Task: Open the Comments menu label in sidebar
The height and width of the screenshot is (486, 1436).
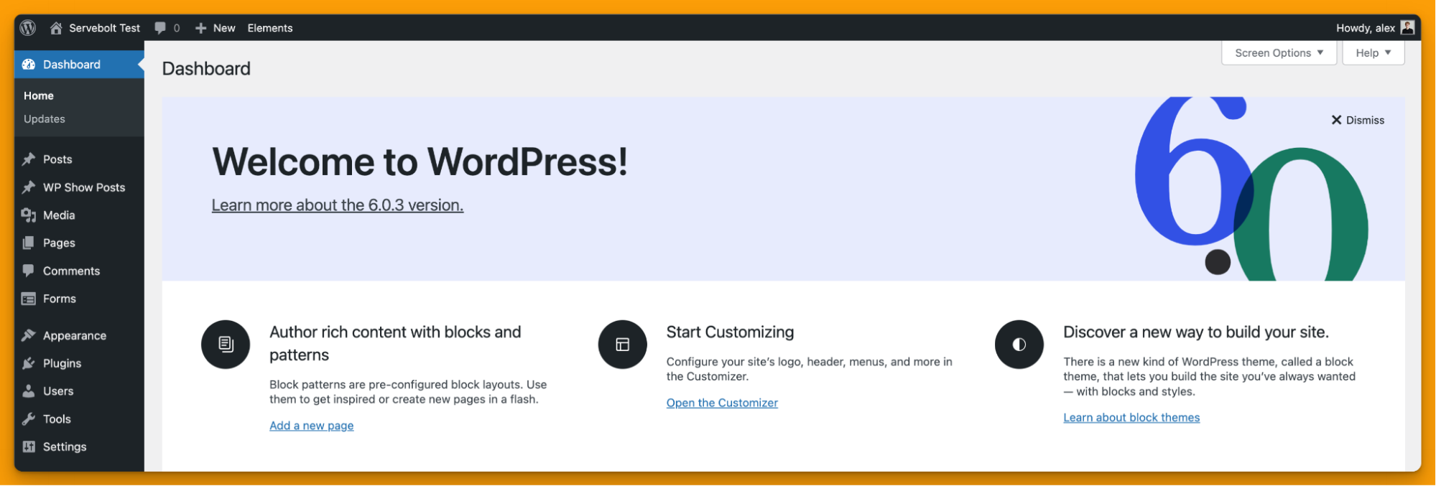Action: tap(71, 271)
